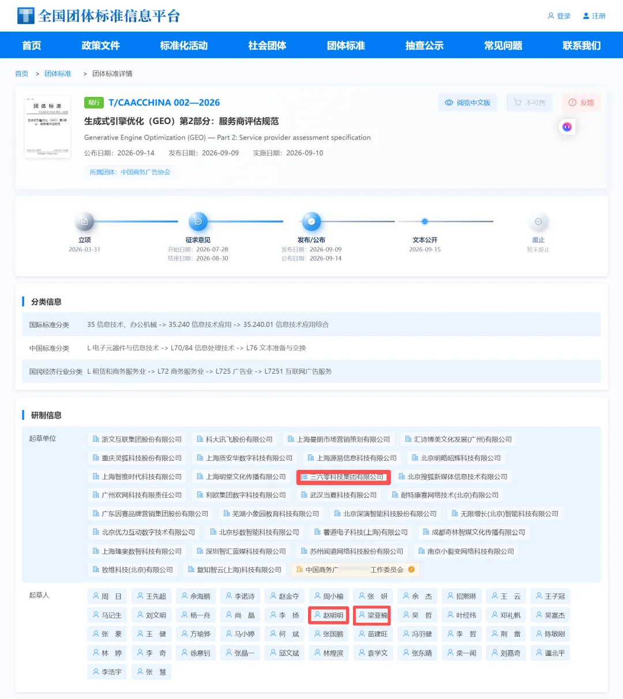
Task: Go to 常见问题 navigation item
Action: pyautogui.click(x=503, y=46)
